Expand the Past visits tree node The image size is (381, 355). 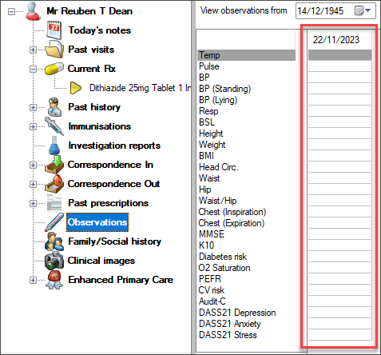(x=33, y=50)
